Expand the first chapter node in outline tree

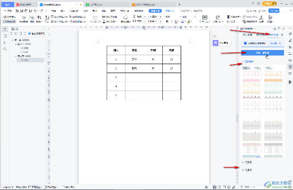(13, 40)
